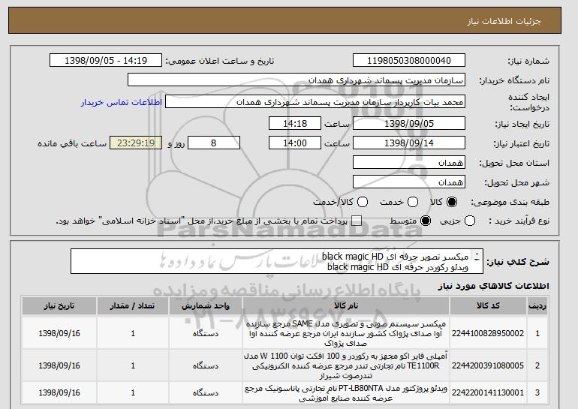Click the کد کالا column header
The width and height of the screenshot is (578, 409).
[x=488, y=306]
